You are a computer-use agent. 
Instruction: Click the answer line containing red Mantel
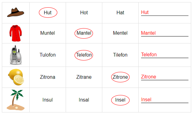165,34
